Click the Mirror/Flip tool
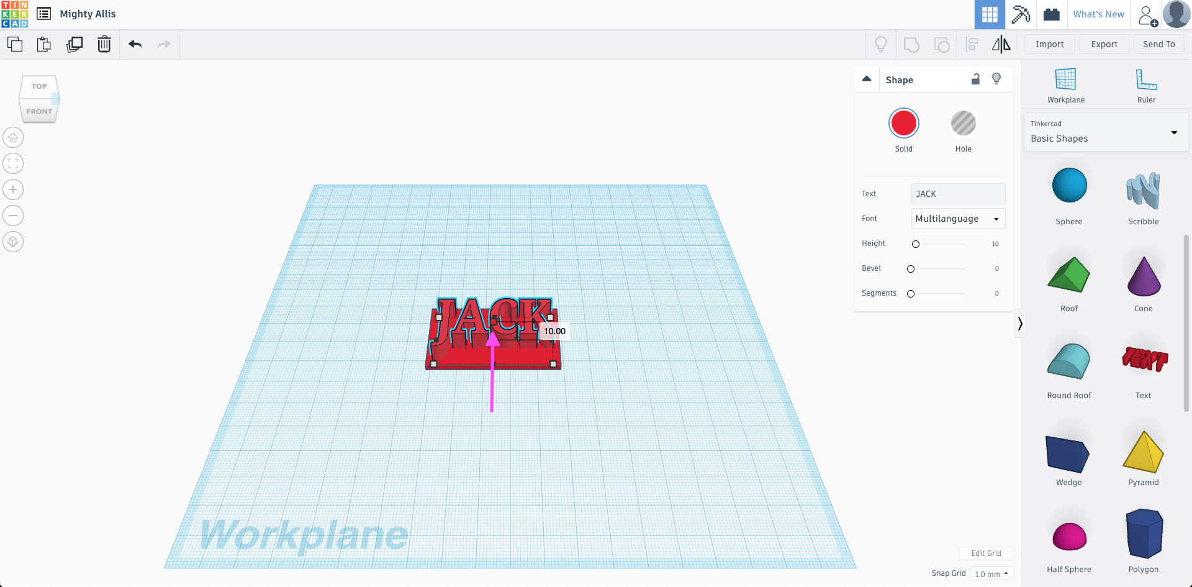 1000,44
